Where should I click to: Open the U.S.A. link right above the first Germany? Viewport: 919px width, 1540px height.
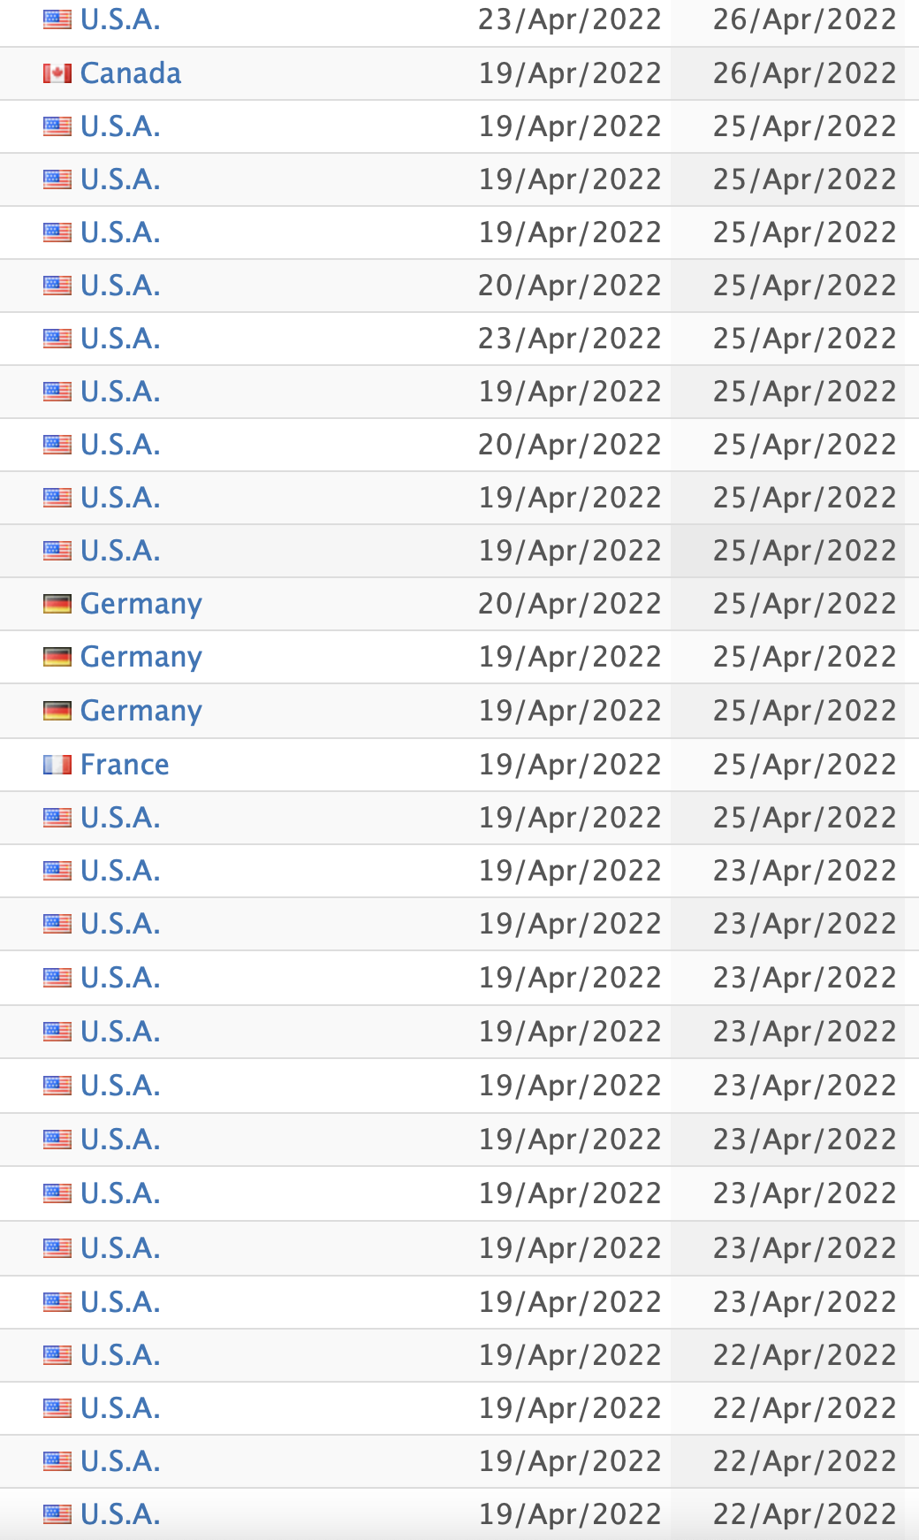pos(120,551)
